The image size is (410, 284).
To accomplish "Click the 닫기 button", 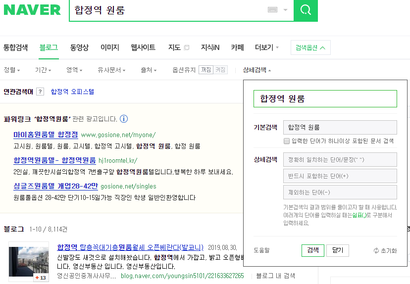I will click(338, 250).
